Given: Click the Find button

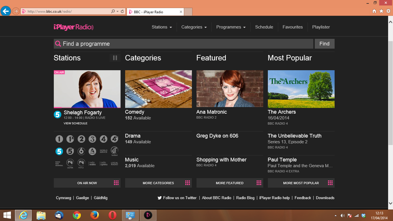Looking at the screenshot, I should (x=325, y=44).
